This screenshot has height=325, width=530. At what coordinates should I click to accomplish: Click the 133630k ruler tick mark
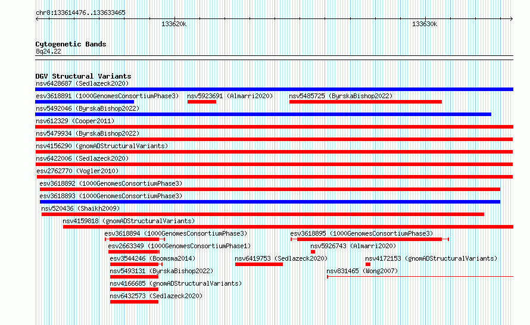point(425,19)
